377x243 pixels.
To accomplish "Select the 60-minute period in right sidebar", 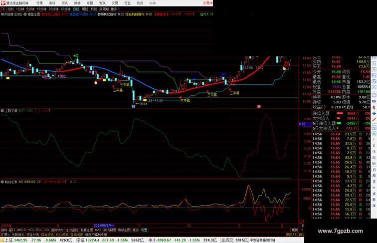I will click(x=374, y=164).
